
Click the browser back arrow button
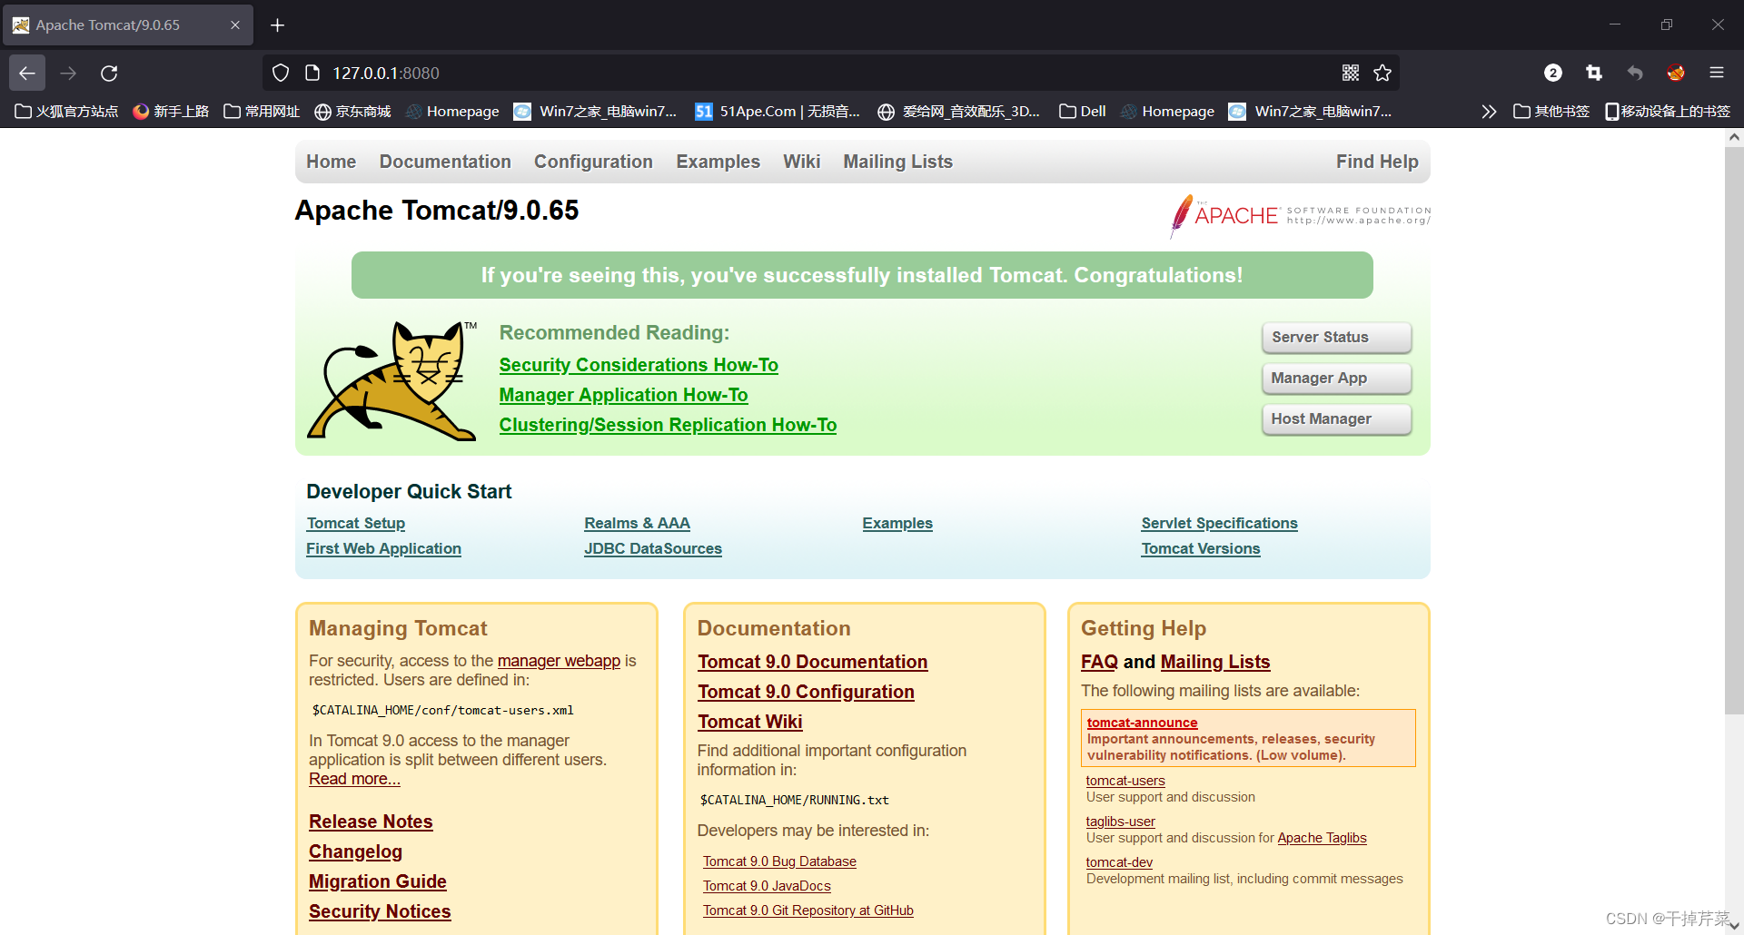(27, 73)
